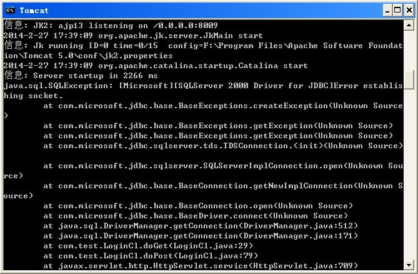The height and width of the screenshot is (274, 418).
Task: Click the HttpServlet.service stack trace line
Action: [201, 266]
